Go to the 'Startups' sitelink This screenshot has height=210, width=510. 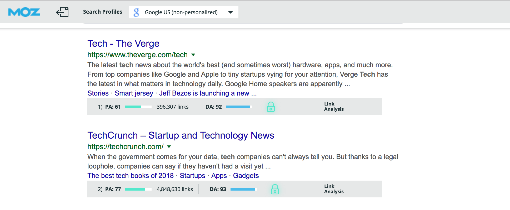192,176
